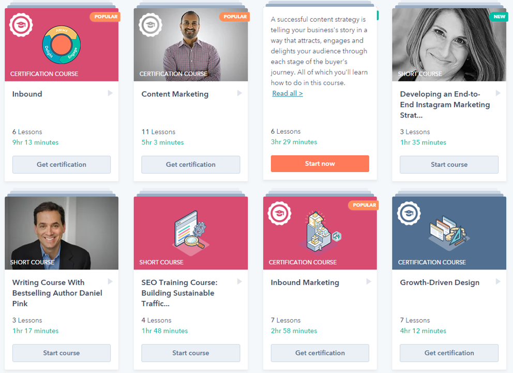This screenshot has width=513, height=373.
Task: Click the graduation cap badge on Inbound Marketing
Action: pos(279,213)
